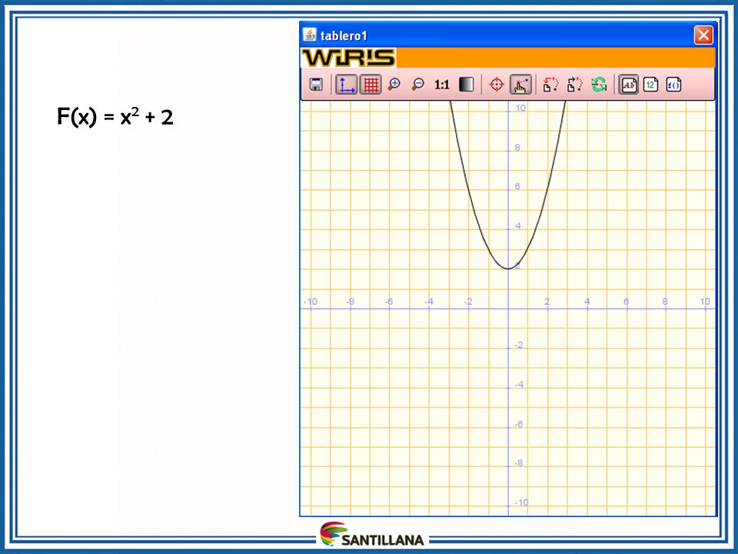Click the green refresh arrows icon
This screenshot has width=738, height=554.
(x=599, y=85)
